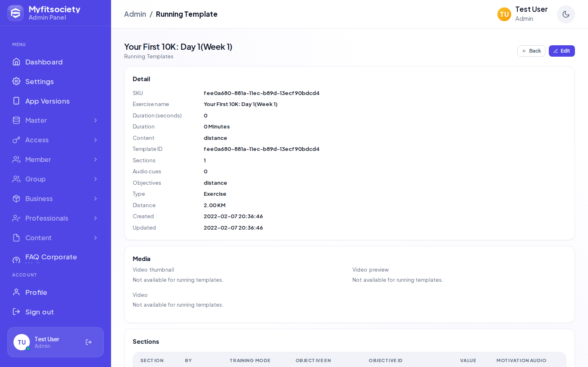Click the Sign out arrow icon
588x367 pixels.
pyautogui.click(x=16, y=312)
